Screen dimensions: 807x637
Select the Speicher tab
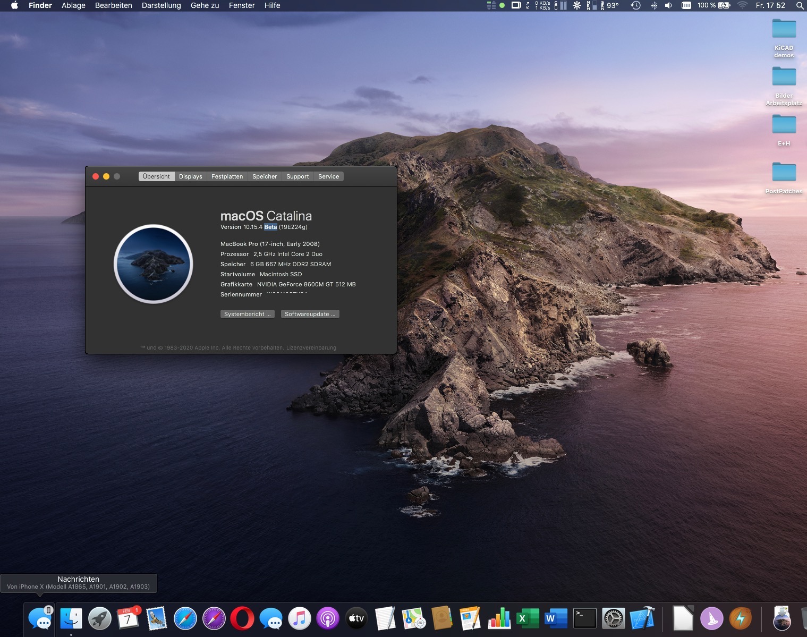tap(265, 176)
